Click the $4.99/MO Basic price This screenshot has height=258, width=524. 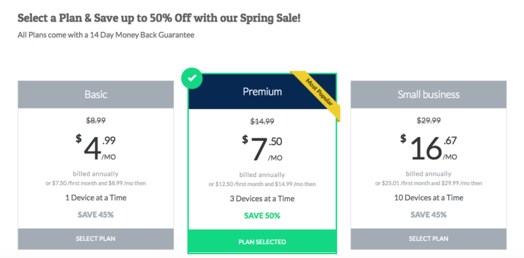pyautogui.click(x=96, y=147)
